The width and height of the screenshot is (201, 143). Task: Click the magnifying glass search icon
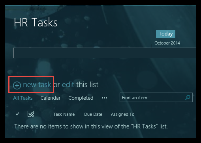click(x=188, y=97)
